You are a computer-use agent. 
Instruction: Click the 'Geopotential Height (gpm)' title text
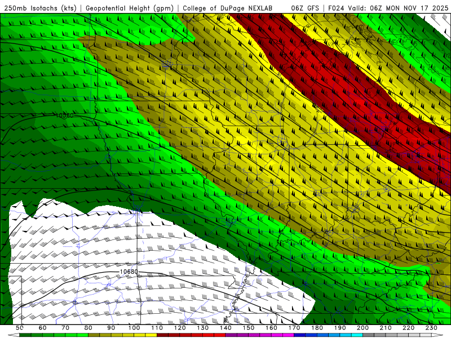pos(130,8)
